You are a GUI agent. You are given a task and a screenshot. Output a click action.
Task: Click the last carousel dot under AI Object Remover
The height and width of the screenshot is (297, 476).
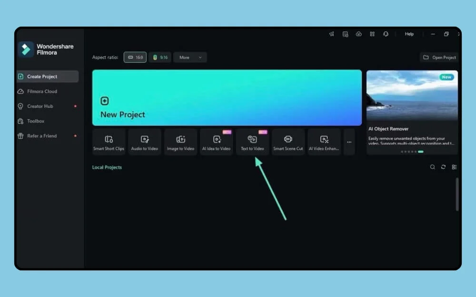point(421,152)
